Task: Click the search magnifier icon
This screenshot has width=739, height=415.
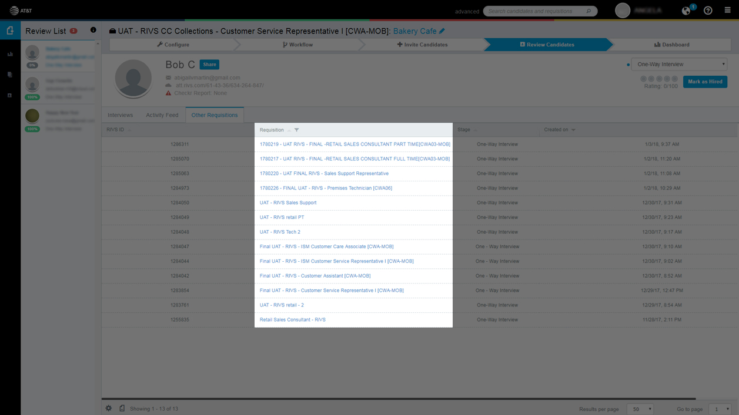Action: coord(588,11)
